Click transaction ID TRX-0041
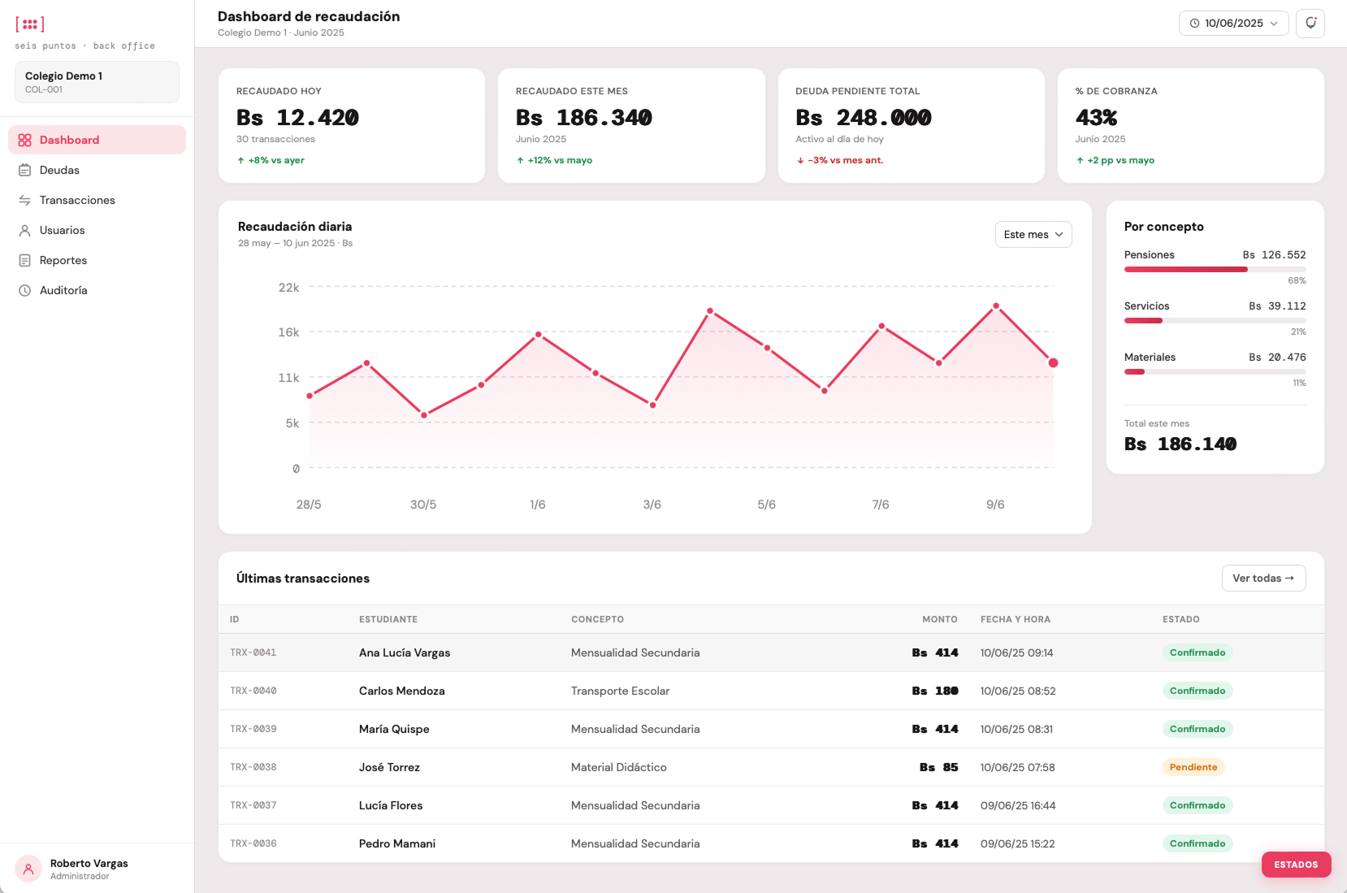This screenshot has height=893, width=1347. pos(253,652)
